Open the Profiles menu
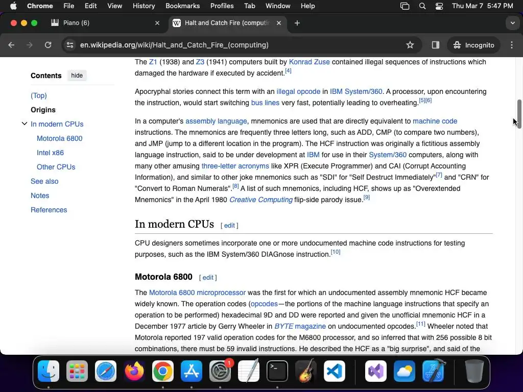This screenshot has width=523, height=392. 222,6
